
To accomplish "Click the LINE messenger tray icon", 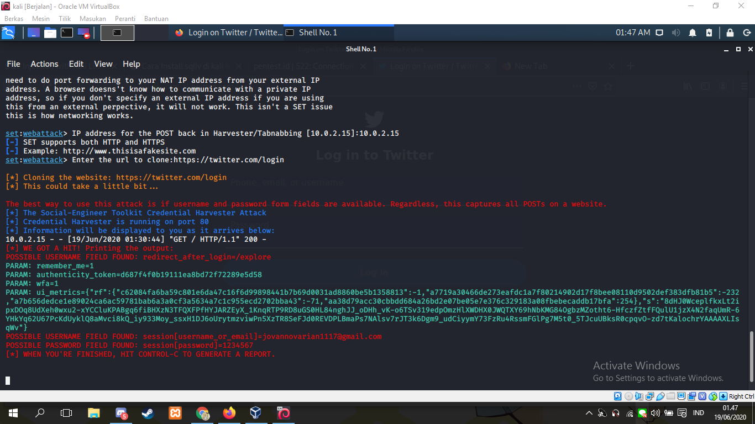I will tap(642, 413).
